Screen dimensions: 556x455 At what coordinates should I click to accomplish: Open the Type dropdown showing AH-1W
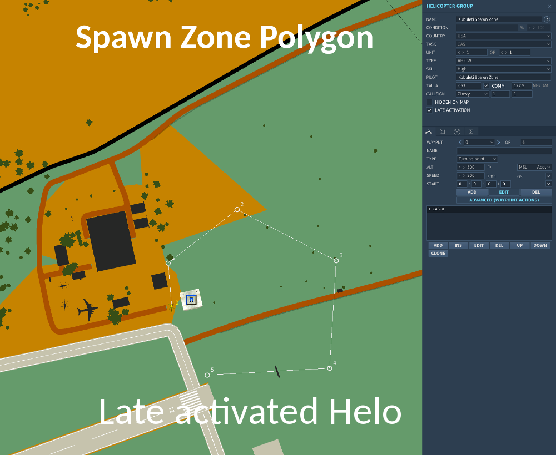pyautogui.click(x=503, y=61)
